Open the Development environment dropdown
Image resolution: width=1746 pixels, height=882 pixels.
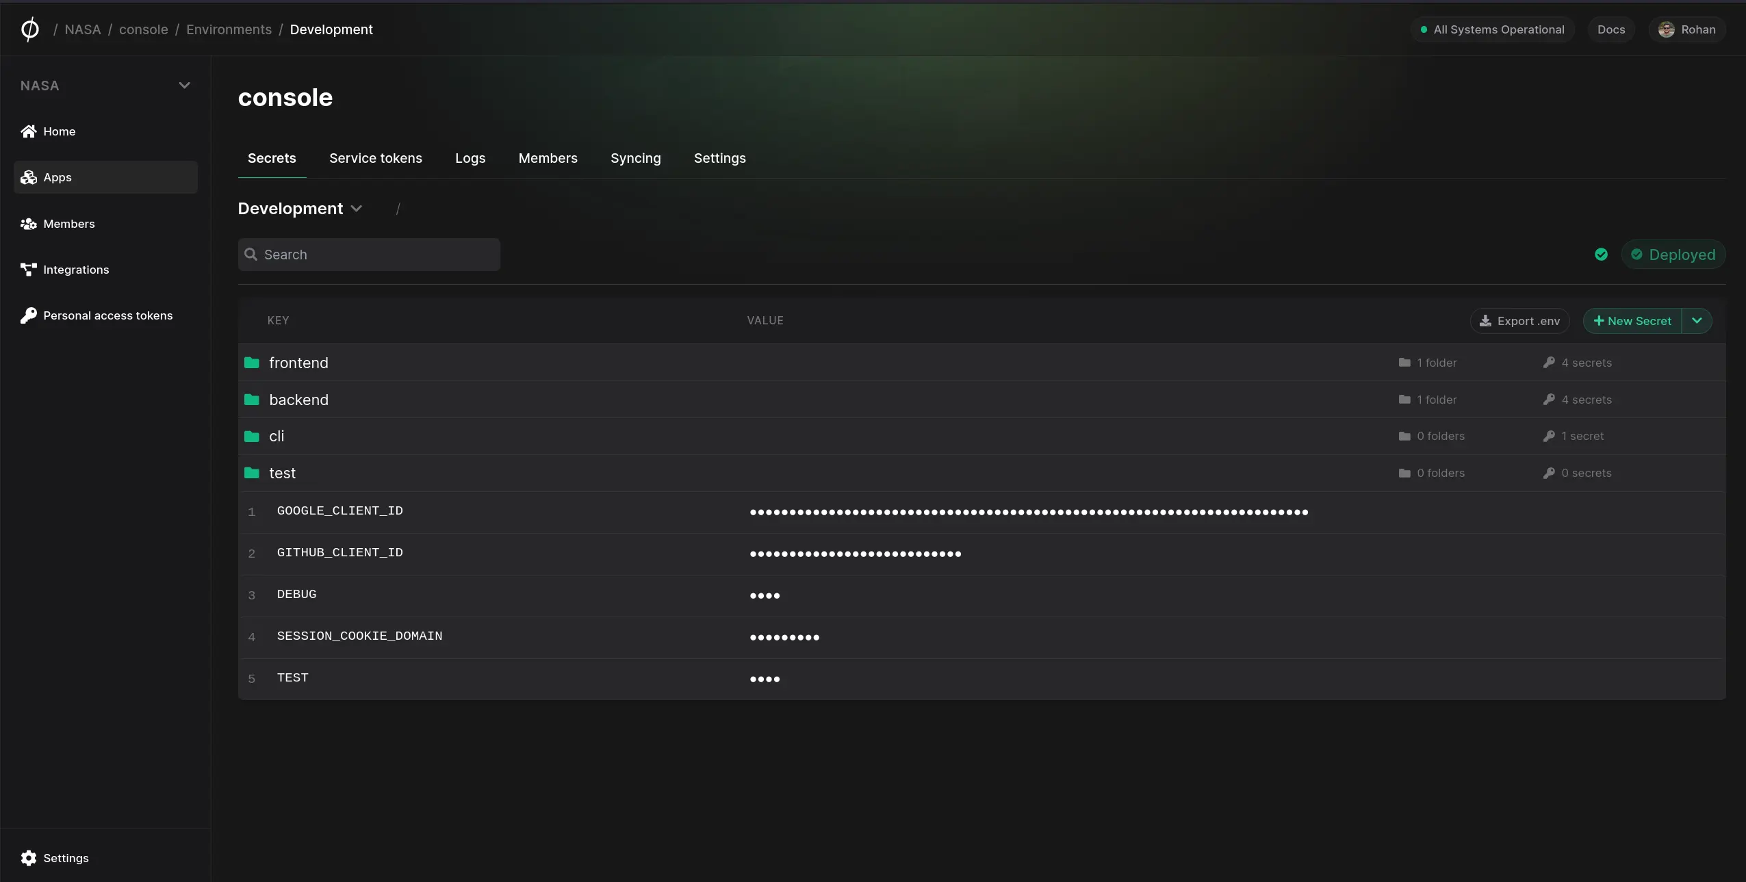(300, 209)
